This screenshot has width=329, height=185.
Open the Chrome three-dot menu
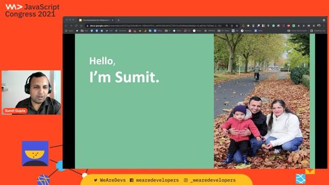[x=324, y=26]
